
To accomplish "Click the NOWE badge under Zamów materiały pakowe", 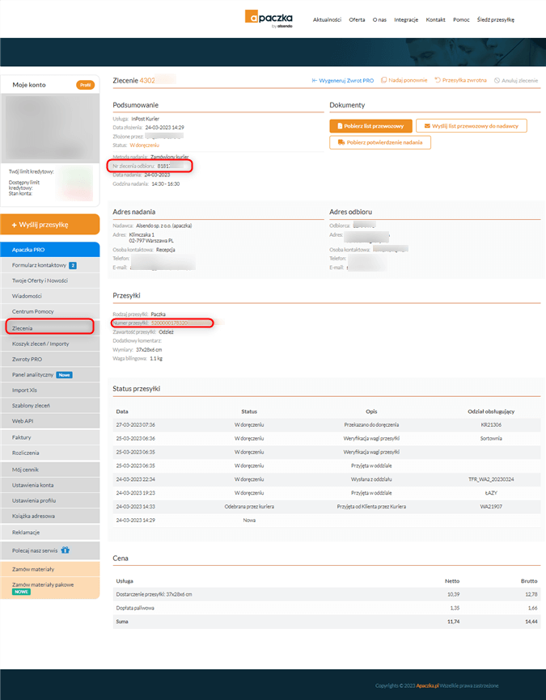I will tap(22, 592).
